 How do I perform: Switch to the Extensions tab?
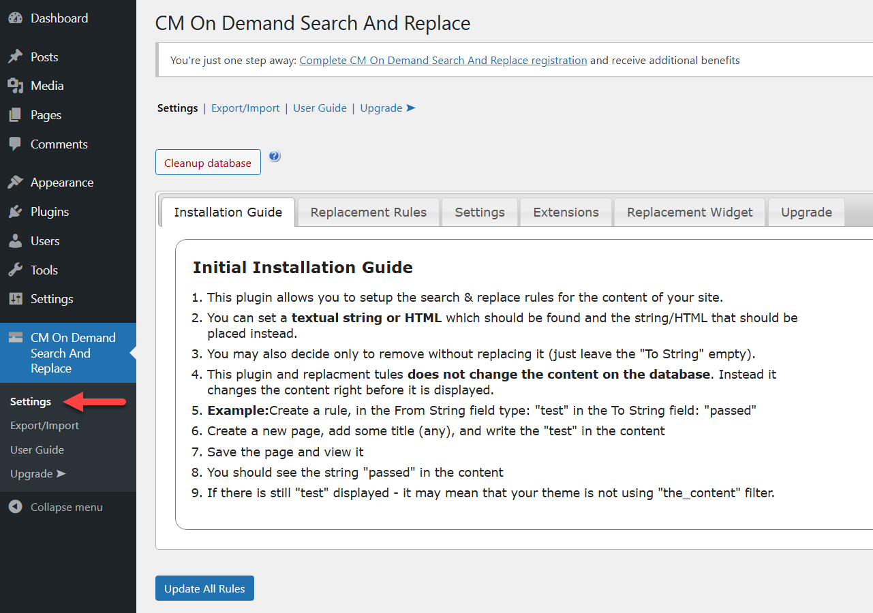click(x=566, y=212)
